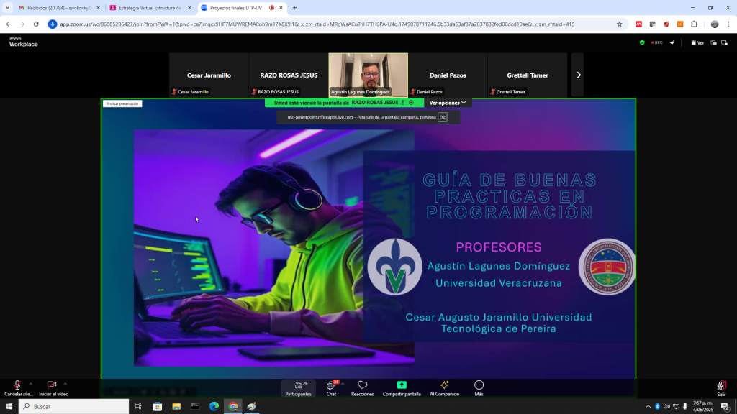Viewport: 737px width, 414px height.
Task: Bookmark this page with star icon
Action: pyautogui.click(x=620, y=24)
